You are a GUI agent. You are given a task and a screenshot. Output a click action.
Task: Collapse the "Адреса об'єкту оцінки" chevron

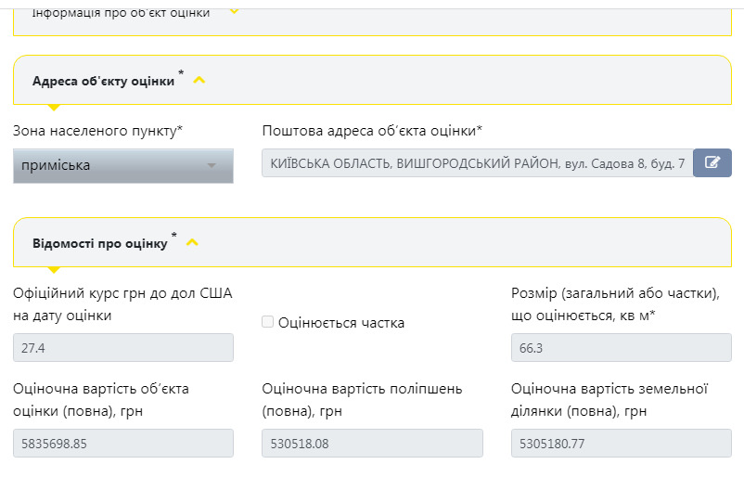(x=199, y=81)
